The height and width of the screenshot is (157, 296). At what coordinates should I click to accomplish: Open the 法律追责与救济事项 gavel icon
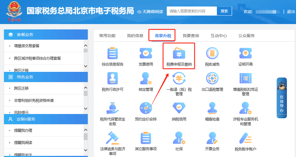[112, 138]
